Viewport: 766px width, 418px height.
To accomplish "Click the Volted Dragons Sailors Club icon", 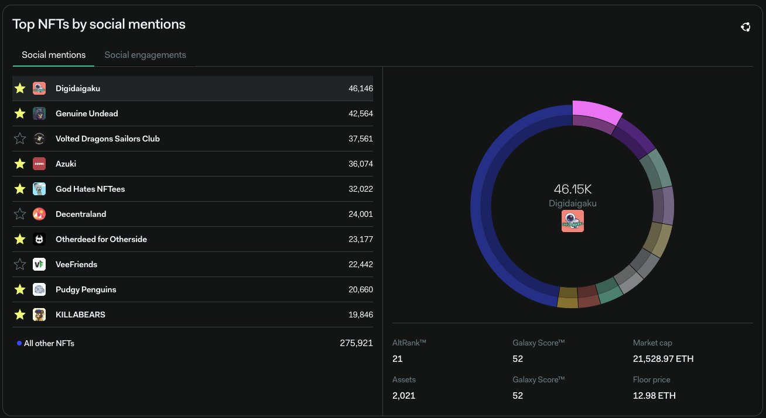I will [39, 139].
